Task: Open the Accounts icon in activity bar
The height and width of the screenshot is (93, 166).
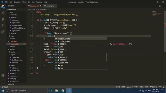Action: pyautogui.click(x=3, y=76)
